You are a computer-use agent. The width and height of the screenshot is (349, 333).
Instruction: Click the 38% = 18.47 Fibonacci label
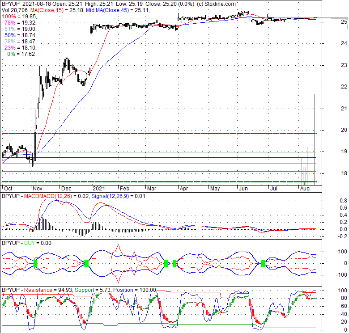pyautogui.click(x=21, y=42)
